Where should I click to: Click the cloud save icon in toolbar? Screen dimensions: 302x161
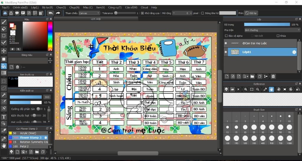pyautogui.click(x=5, y=13)
